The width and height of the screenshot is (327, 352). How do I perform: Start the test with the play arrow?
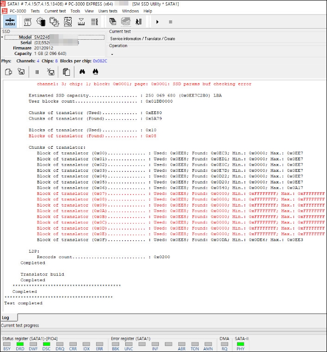click(x=157, y=22)
